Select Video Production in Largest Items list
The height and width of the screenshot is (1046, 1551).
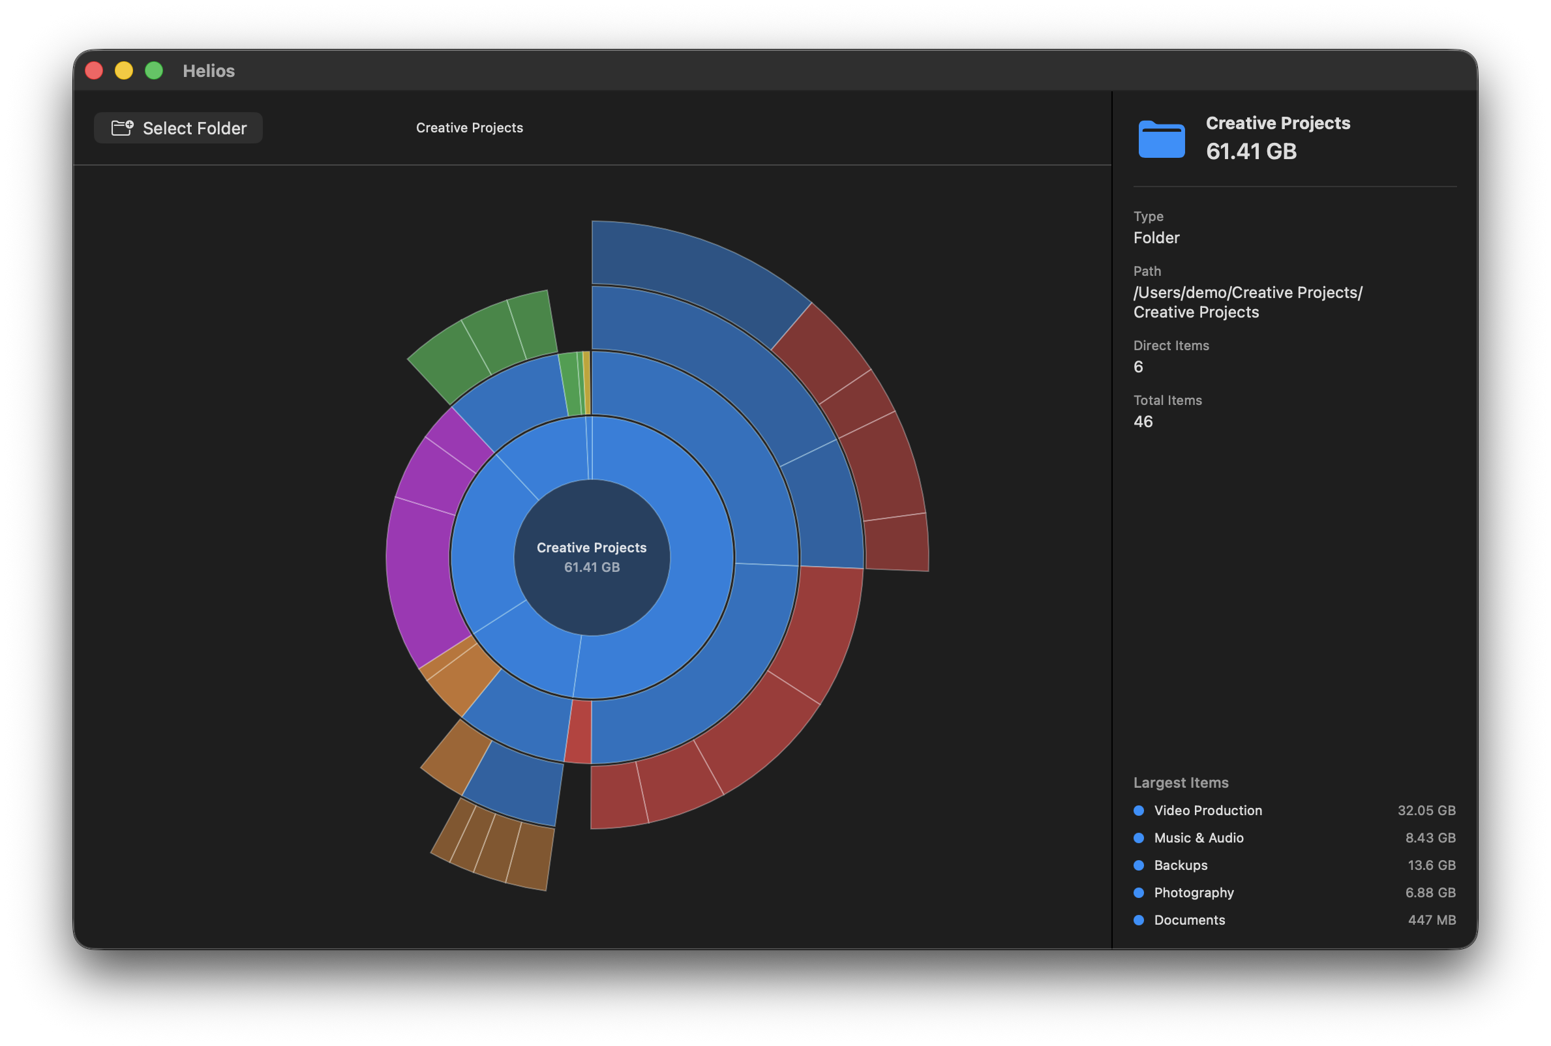tap(1207, 811)
